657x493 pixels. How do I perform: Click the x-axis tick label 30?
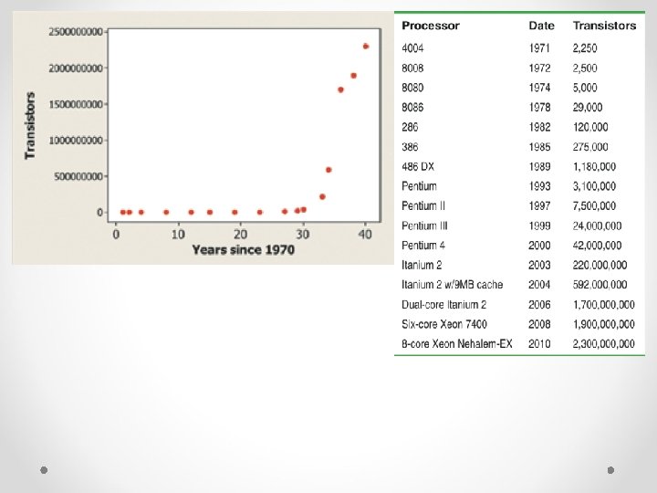pyautogui.click(x=303, y=235)
